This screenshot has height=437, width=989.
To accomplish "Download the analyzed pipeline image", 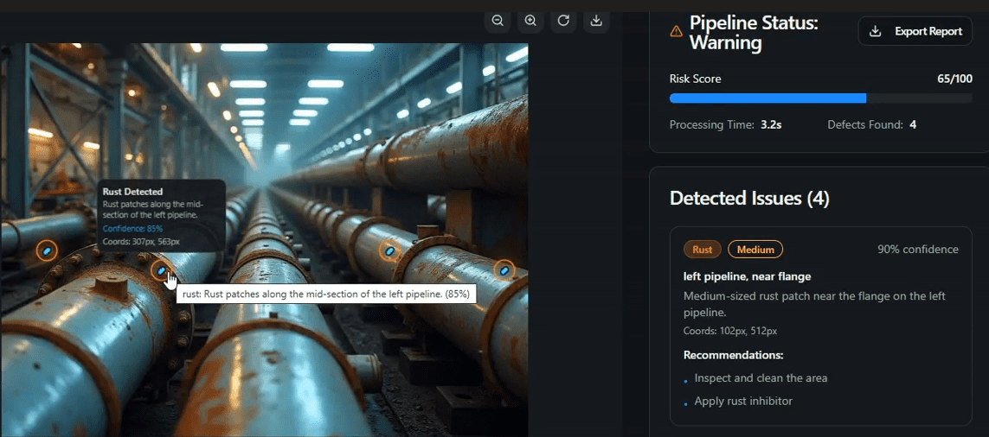I will [596, 21].
